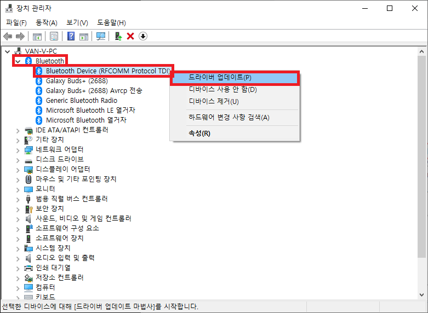Click the 모니터 category icon

28,189
